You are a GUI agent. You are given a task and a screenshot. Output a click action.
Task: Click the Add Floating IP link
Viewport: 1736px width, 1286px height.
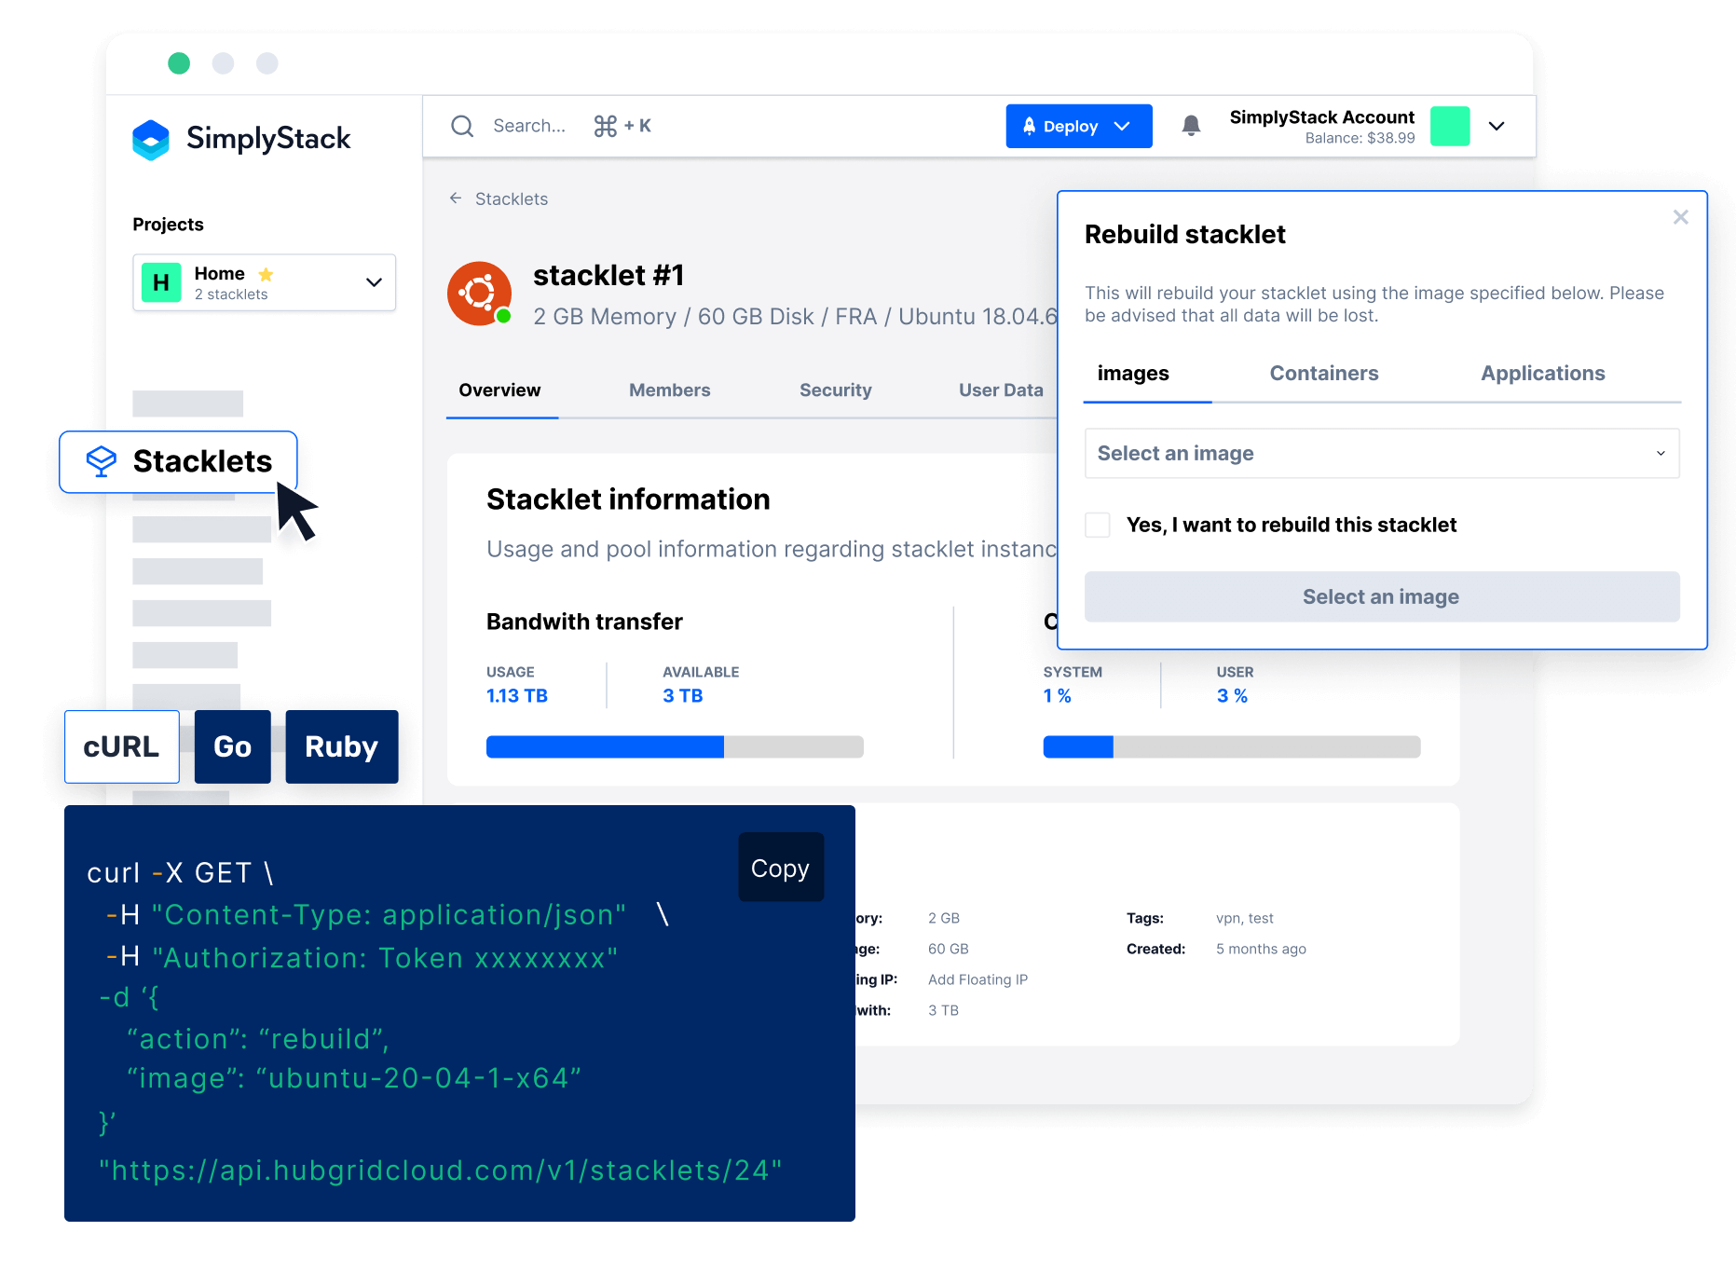(977, 979)
